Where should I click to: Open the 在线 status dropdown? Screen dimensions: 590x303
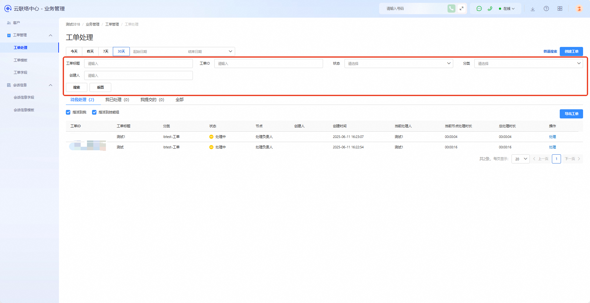(507, 9)
